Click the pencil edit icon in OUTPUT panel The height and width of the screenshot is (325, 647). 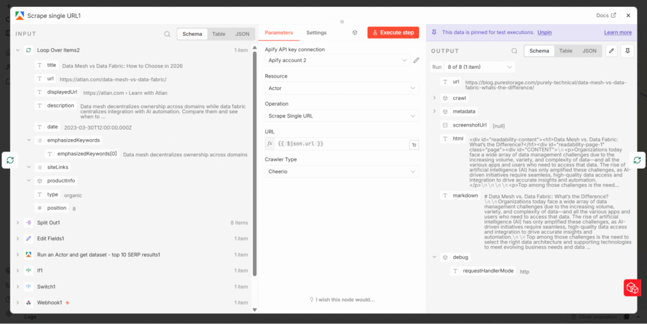(x=611, y=51)
